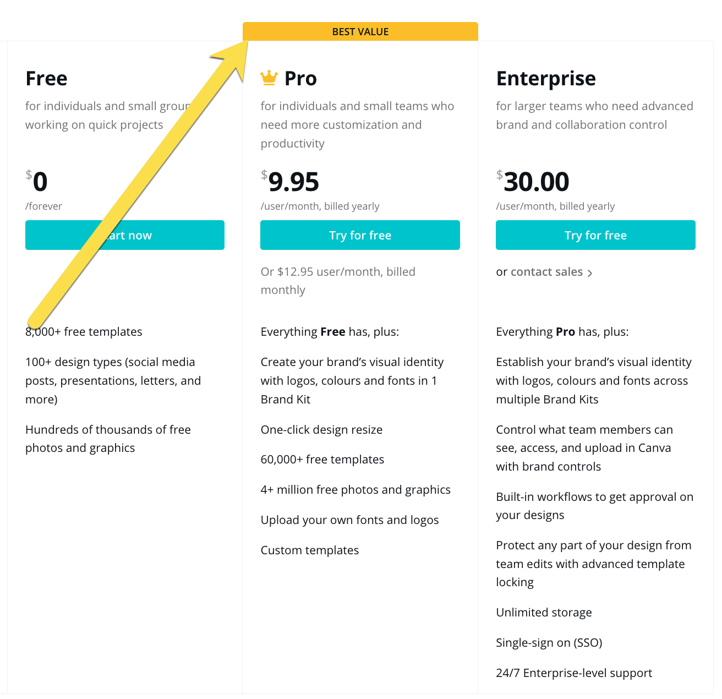Image resolution: width=722 pixels, height=699 pixels.
Task: Click Try for free under Pro
Action: point(360,235)
